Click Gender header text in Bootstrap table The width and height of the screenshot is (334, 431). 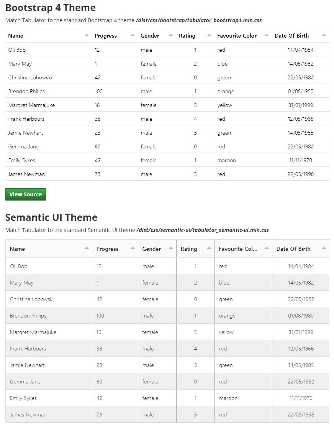point(150,36)
